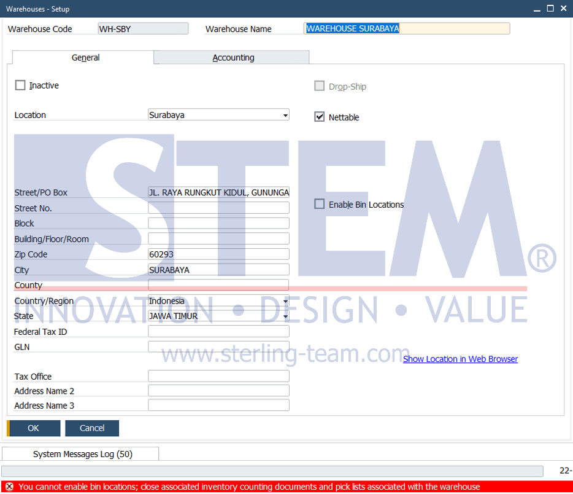The width and height of the screenshot is (573, 494).
Task: Tick the Enable Bin Locations checkbox
Action: coord(320,204)
